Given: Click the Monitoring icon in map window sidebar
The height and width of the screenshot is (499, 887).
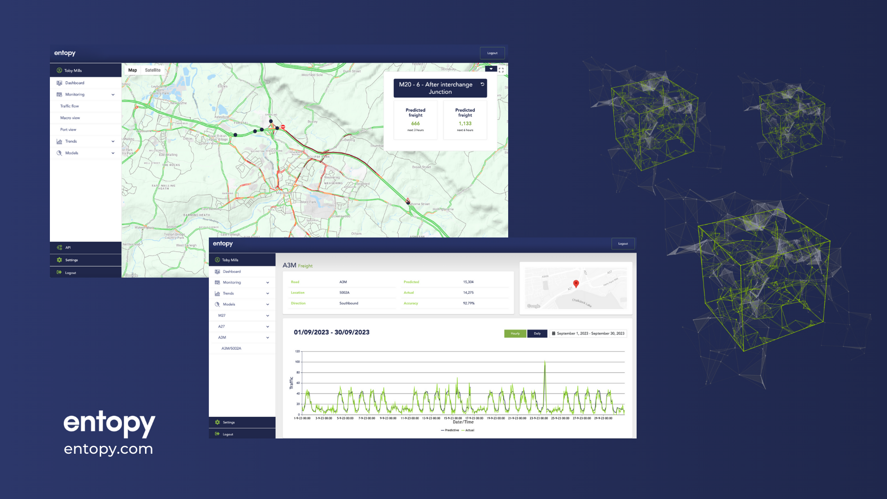Looking at the screenshot, I should pyautogui.click(x=59, y=95).
